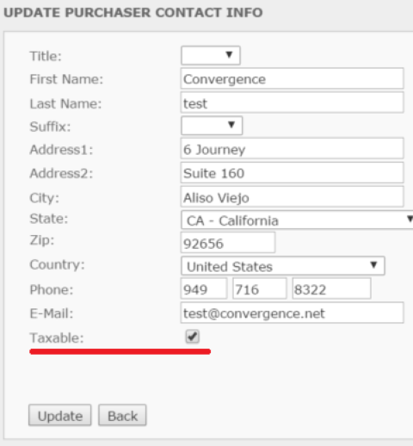Select the phone prefix field 716

(x=260, y=288)
